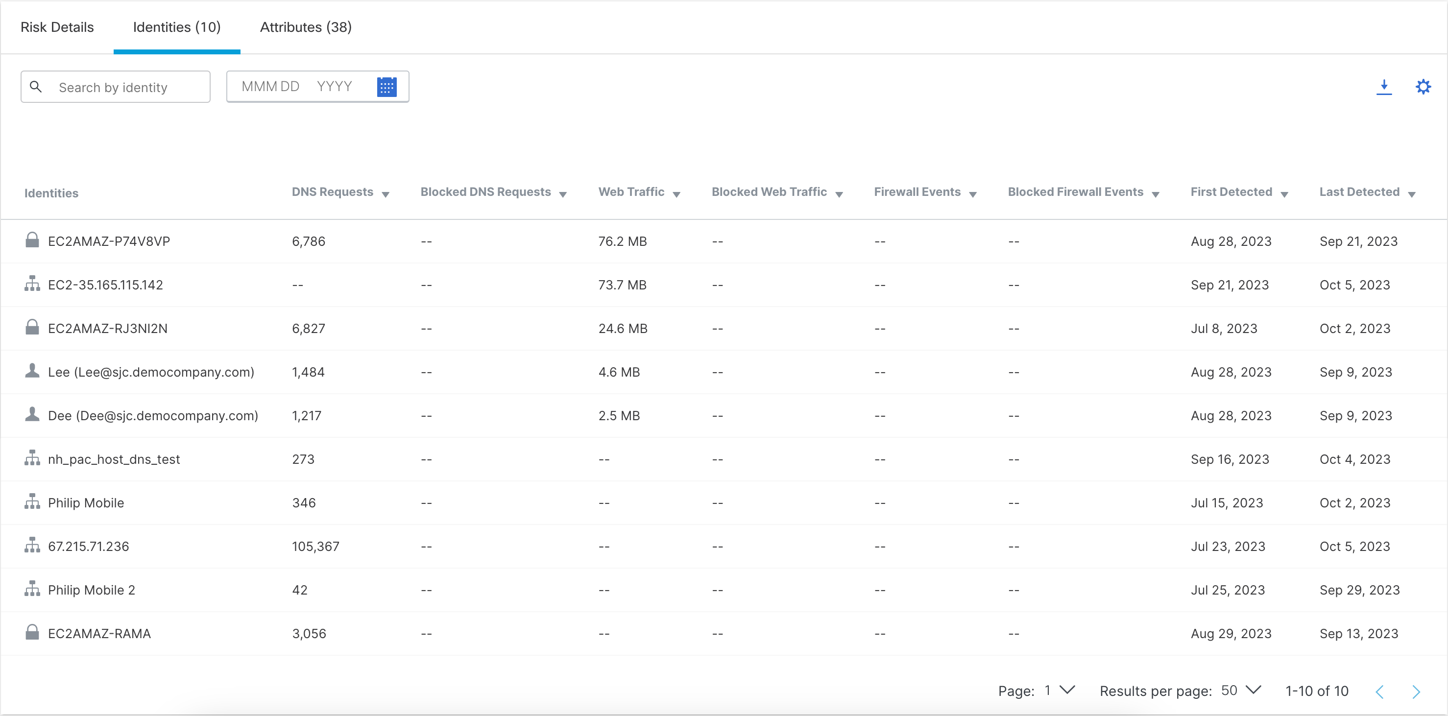
Task: Select first detected date Jul 8, 2023
Action: pyautogui.click(x=1224, y=328)
